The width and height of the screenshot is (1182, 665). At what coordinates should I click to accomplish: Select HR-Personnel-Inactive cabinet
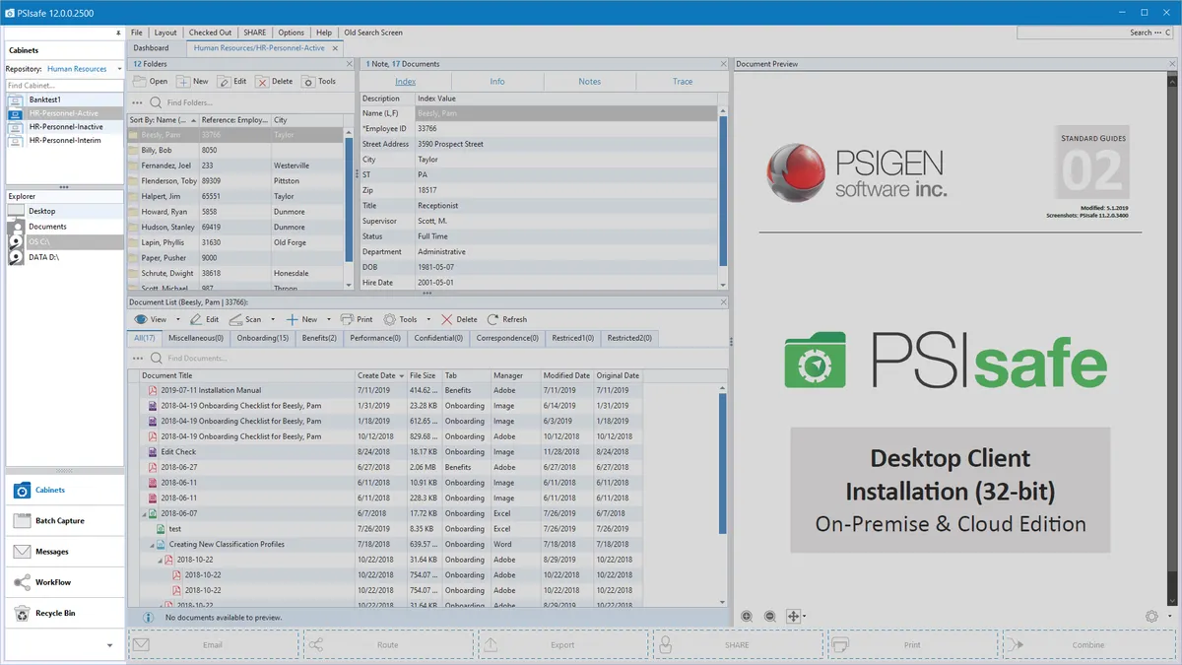point(66,127)
